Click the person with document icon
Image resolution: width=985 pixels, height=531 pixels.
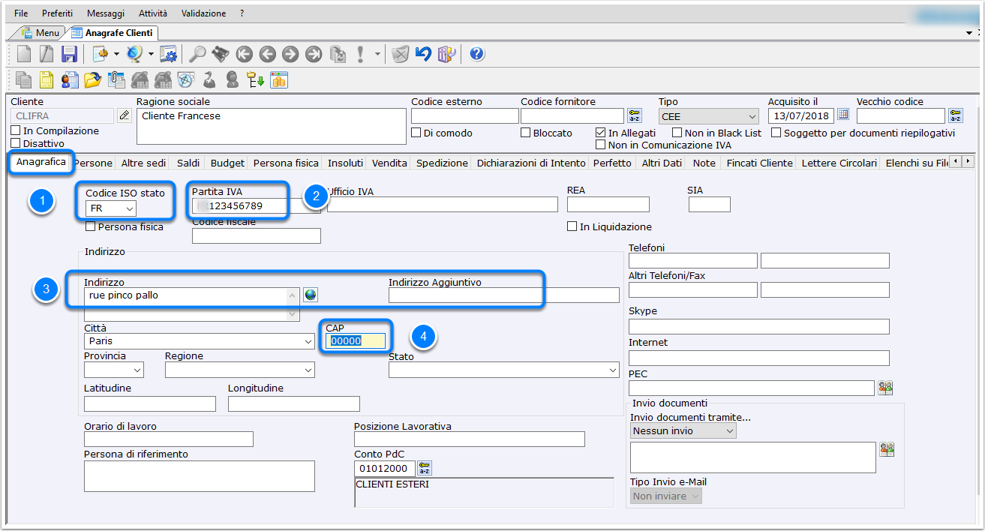tap(70, 79)
